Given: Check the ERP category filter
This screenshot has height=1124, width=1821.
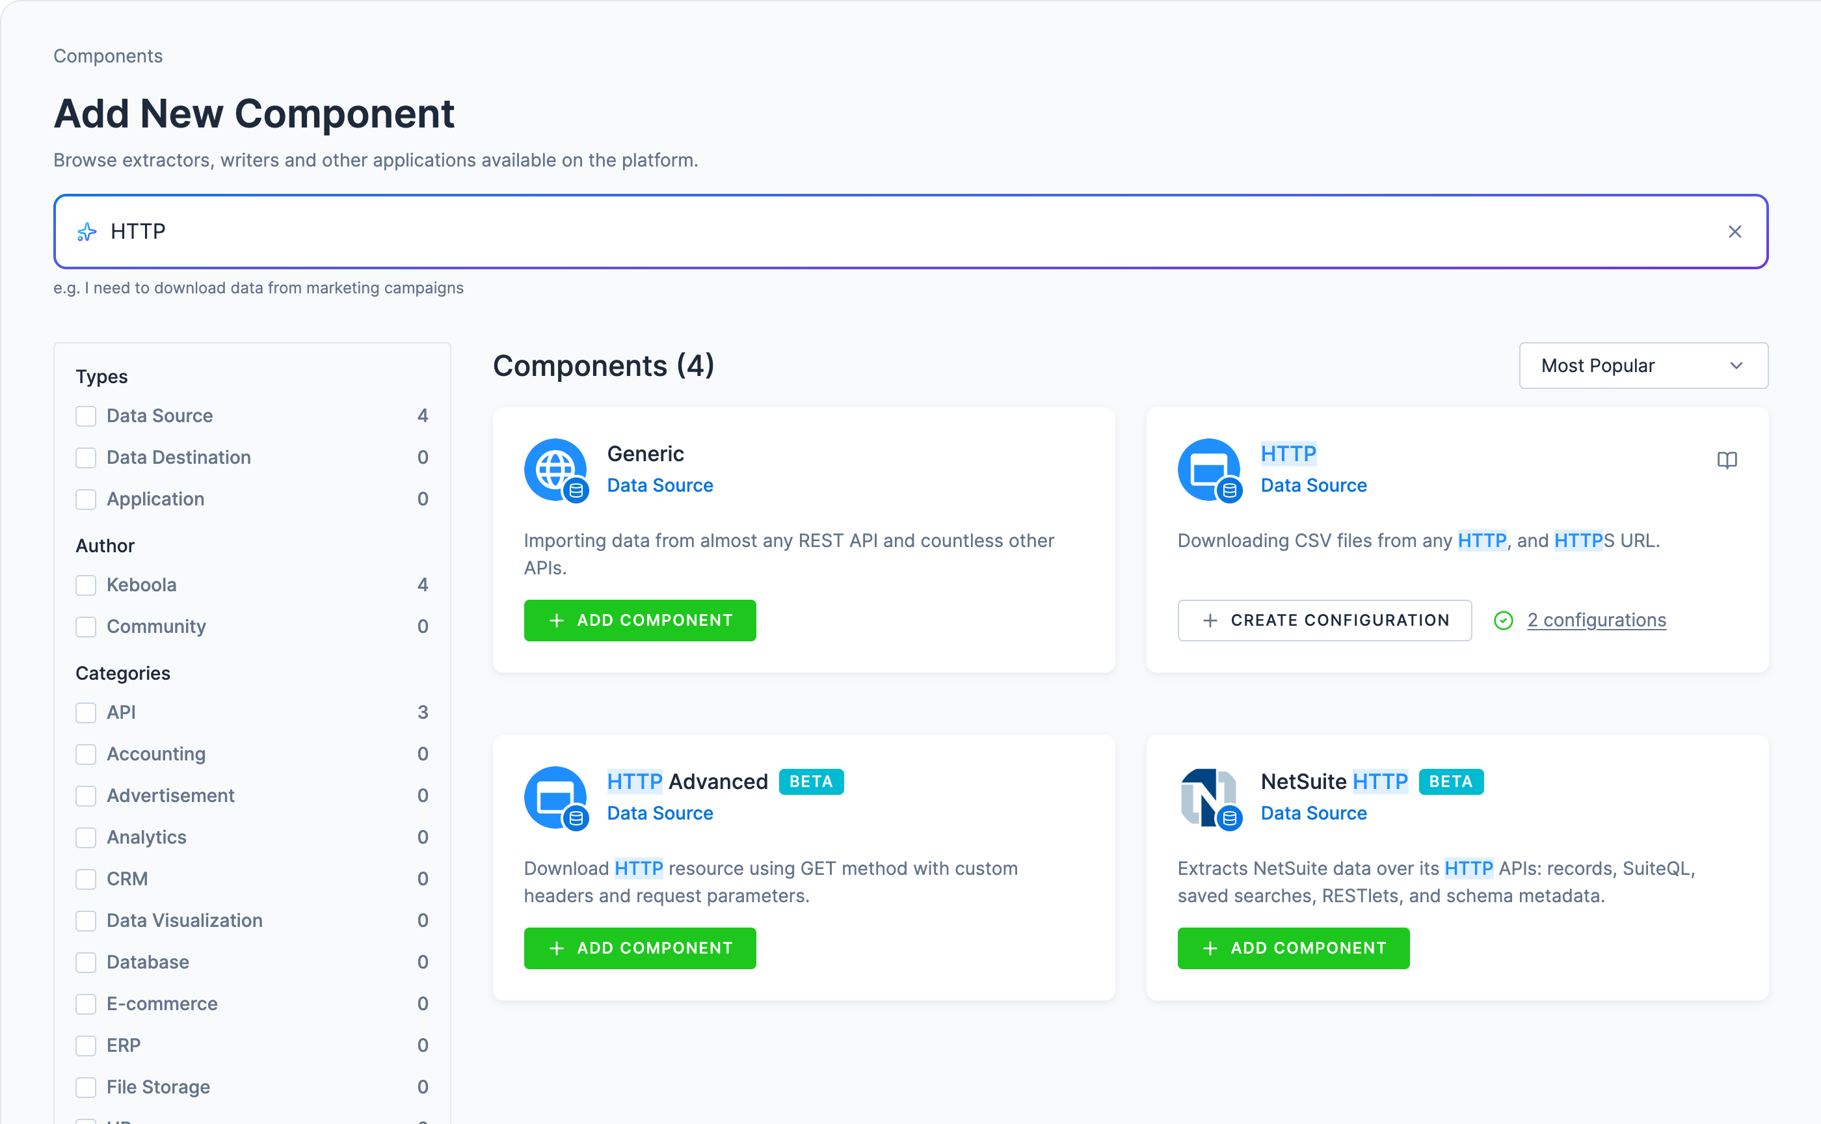Looking at the screenshot, I should [x=86, y=1046].
